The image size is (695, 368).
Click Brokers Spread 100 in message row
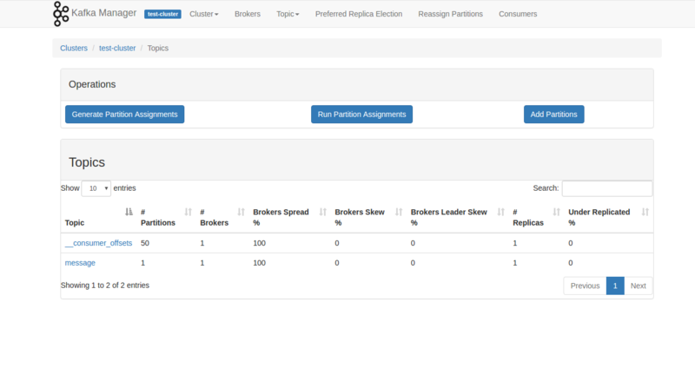pyautogui.click(x=259, y=263)
